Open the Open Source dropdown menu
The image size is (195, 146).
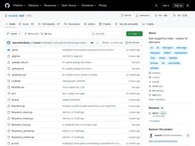(70, 5)
